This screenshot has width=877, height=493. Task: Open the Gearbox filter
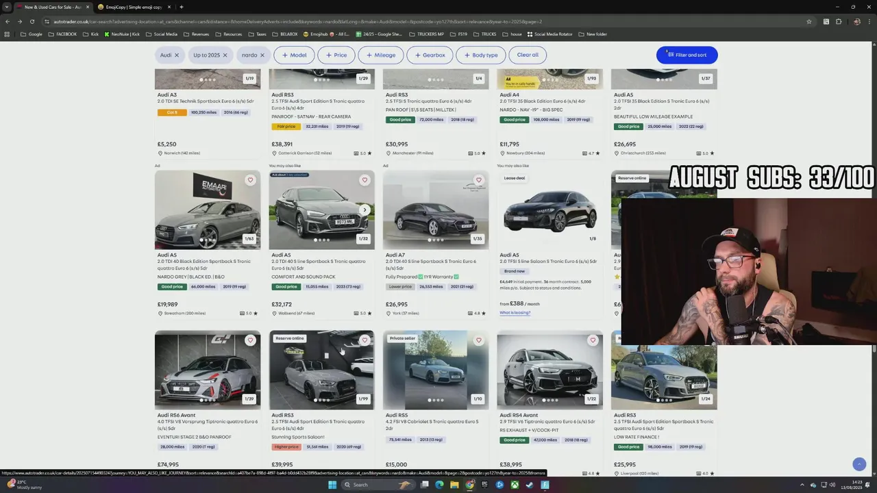click(430, 55)
